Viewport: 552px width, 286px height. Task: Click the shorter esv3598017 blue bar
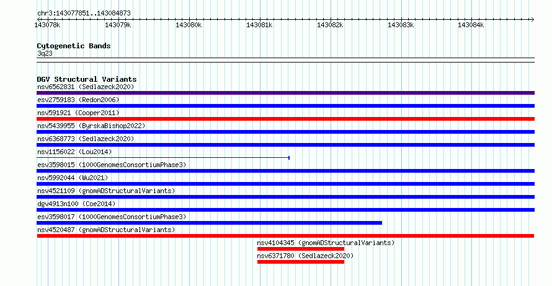pos(209,223)
